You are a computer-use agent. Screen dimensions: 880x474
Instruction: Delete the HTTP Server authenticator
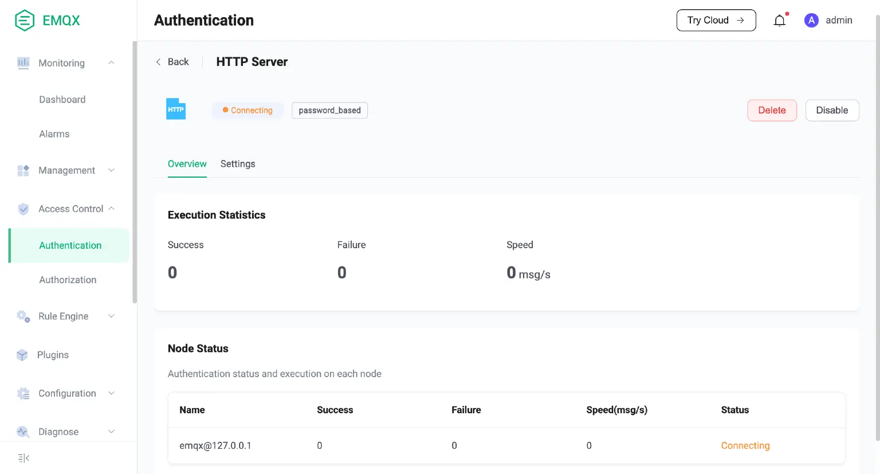point(772,110)
